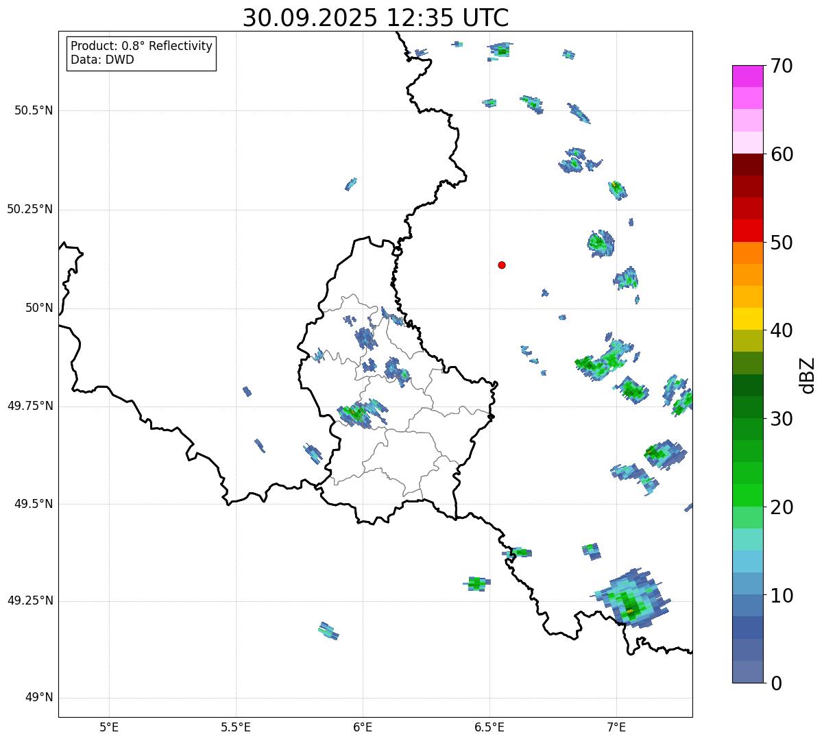
Task: Select the 50.5°N latitude label
Action: pyautogui.click(x=33, y=110)
